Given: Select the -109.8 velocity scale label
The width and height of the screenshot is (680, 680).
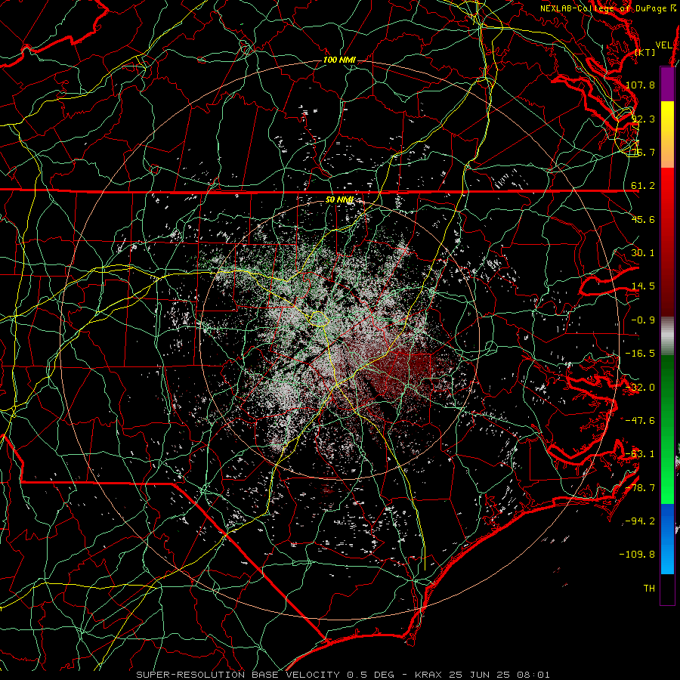Looking at the screenshot, I should tap(638, 555).
